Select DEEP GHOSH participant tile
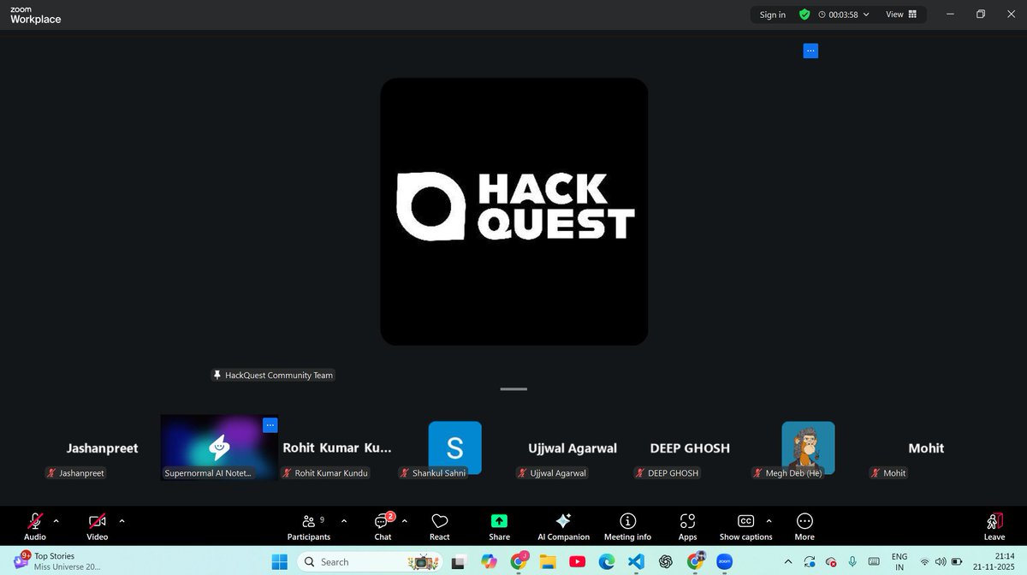Viewport: 1027px width, 575px height. (690, 448)
